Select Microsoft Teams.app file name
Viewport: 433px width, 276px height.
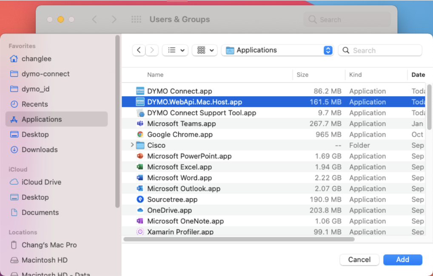point(182,124)
